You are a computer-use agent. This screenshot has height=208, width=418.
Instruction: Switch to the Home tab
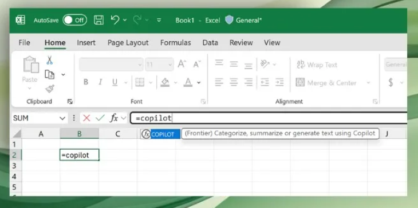(x=55, y=43)
